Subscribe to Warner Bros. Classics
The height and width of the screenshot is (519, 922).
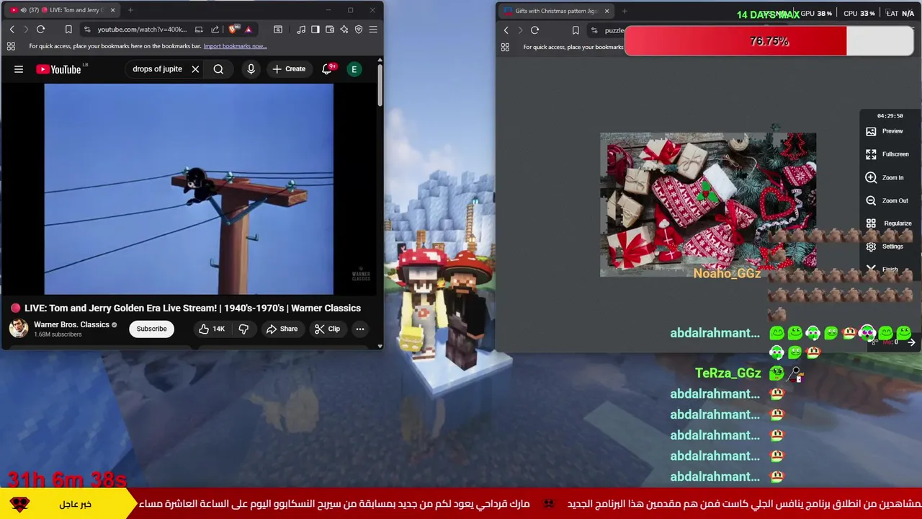(x=151, y=329)
